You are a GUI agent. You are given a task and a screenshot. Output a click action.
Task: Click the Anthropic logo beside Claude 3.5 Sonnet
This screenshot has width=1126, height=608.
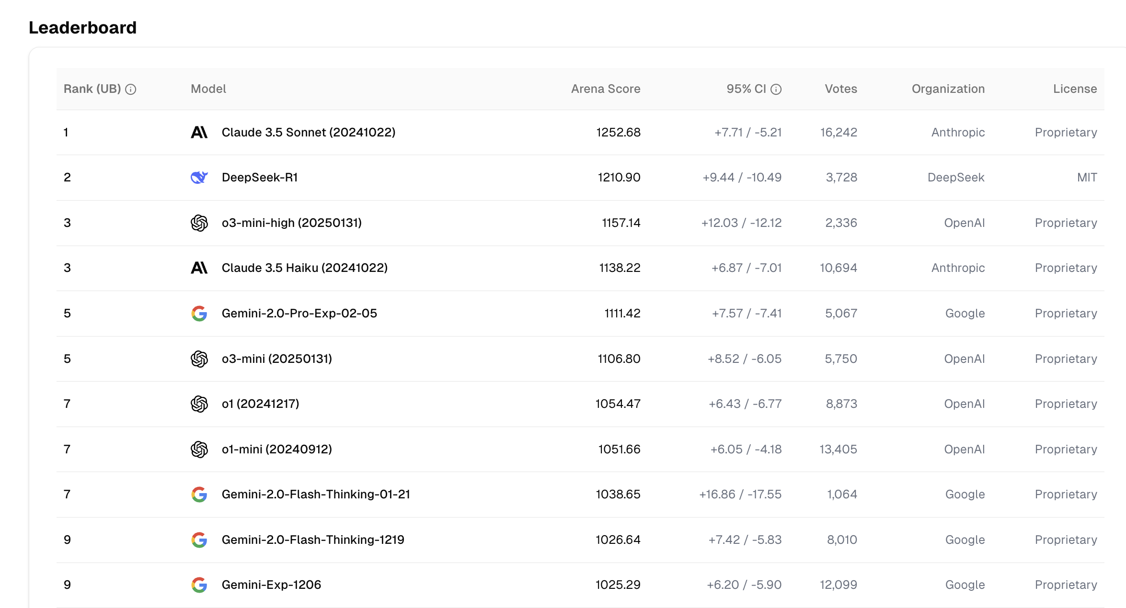pos(199,132)
